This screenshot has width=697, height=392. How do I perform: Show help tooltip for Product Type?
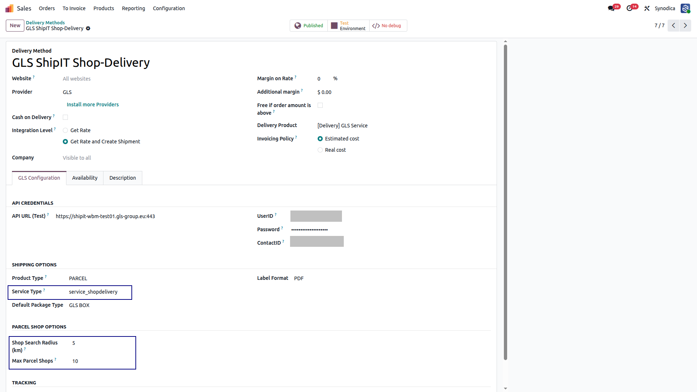[46, 277]
